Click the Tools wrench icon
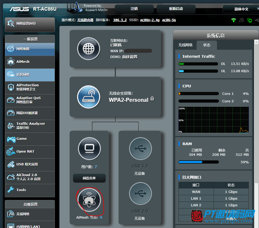This screenshot has height=228, width=259. [x=11, y=190]
